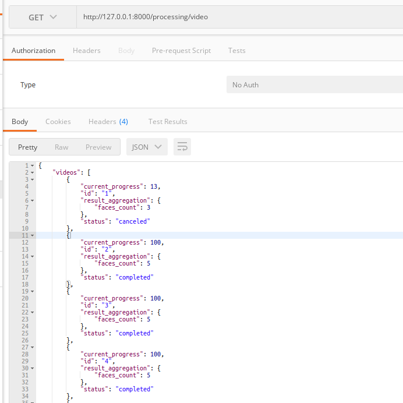Collapse result_aggregation fold on line 14
The width and height of the screenshot is (403, 403).
point(33,256)
